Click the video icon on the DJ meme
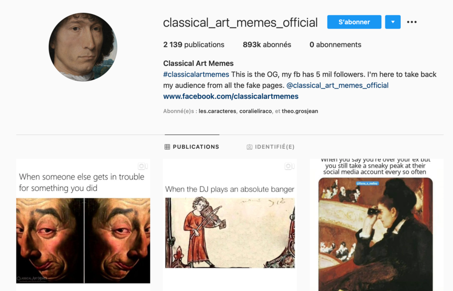The width and height of the screenshot is (453, 291). [x=289, y=167]
